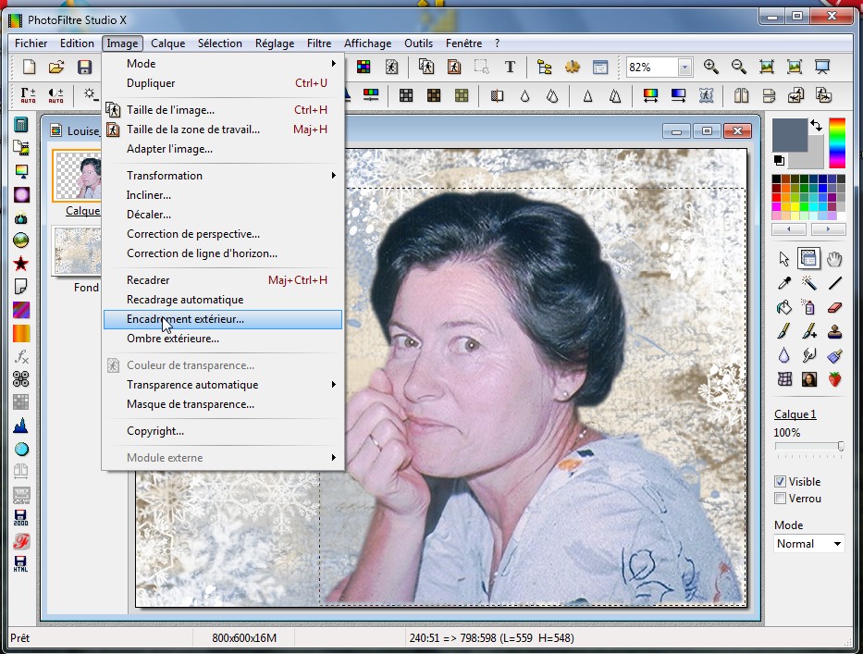Image resolution: width=863 pixels, height=654 pixels.
Task: Click the red star icon in left sidebar
Action: tap(21, 264)
